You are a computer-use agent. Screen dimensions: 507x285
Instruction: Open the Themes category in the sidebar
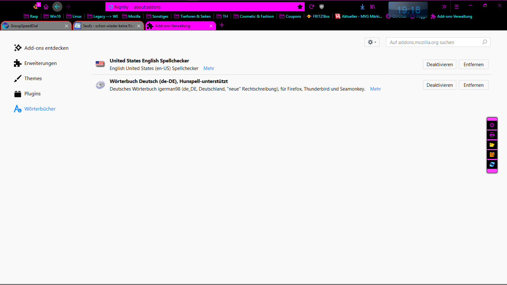33,79
